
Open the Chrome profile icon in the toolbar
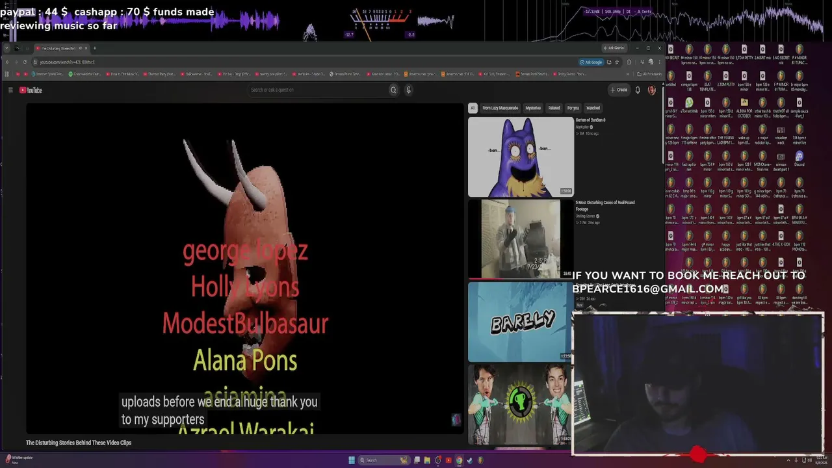coord(651,62)
